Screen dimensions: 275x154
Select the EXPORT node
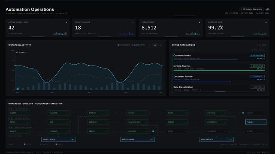tap(256, 131)
